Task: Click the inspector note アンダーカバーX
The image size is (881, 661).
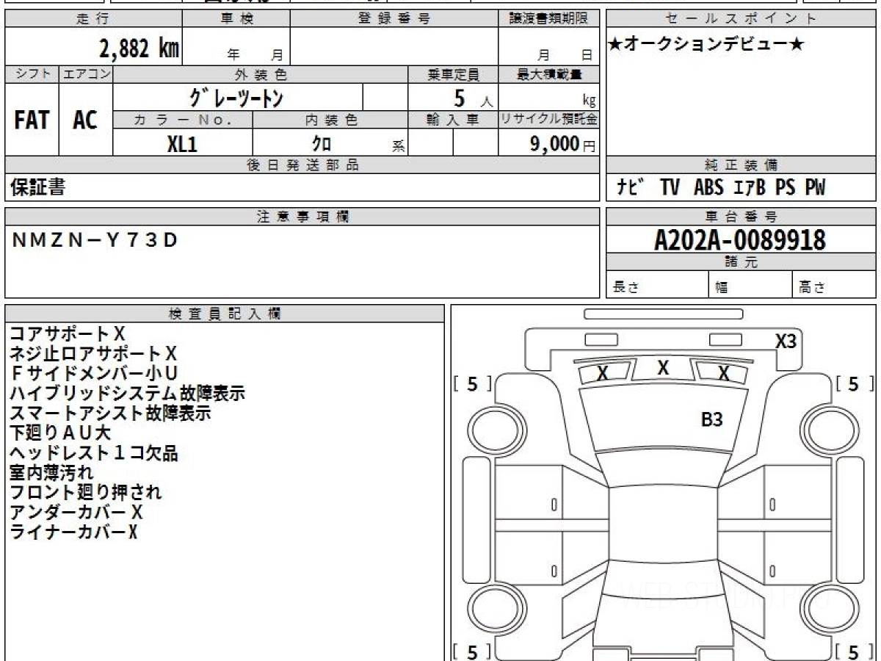Action: click(x=76, y=512)
